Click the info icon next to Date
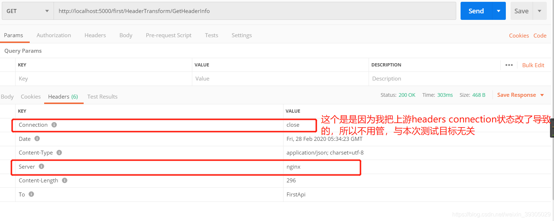 click(x=37, y=139)
